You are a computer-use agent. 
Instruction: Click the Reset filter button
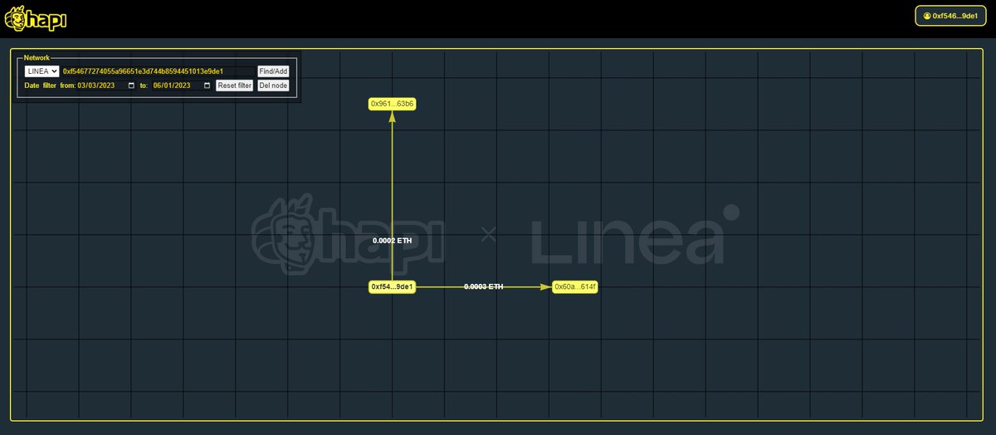point(235,86)
